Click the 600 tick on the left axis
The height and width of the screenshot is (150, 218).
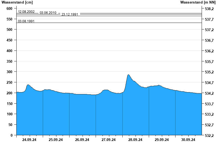point(10,8)
